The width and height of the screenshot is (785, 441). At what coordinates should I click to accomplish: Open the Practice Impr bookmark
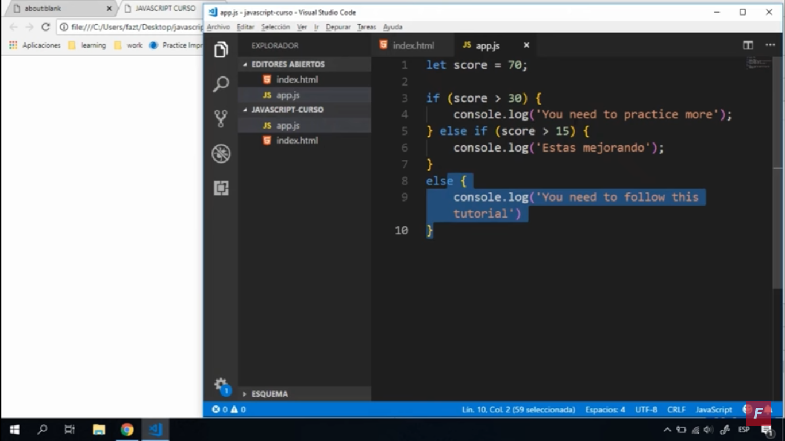(x=175, y=45)
